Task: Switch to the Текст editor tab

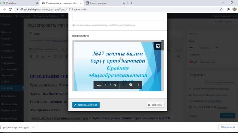Action: tap(178, 50)
